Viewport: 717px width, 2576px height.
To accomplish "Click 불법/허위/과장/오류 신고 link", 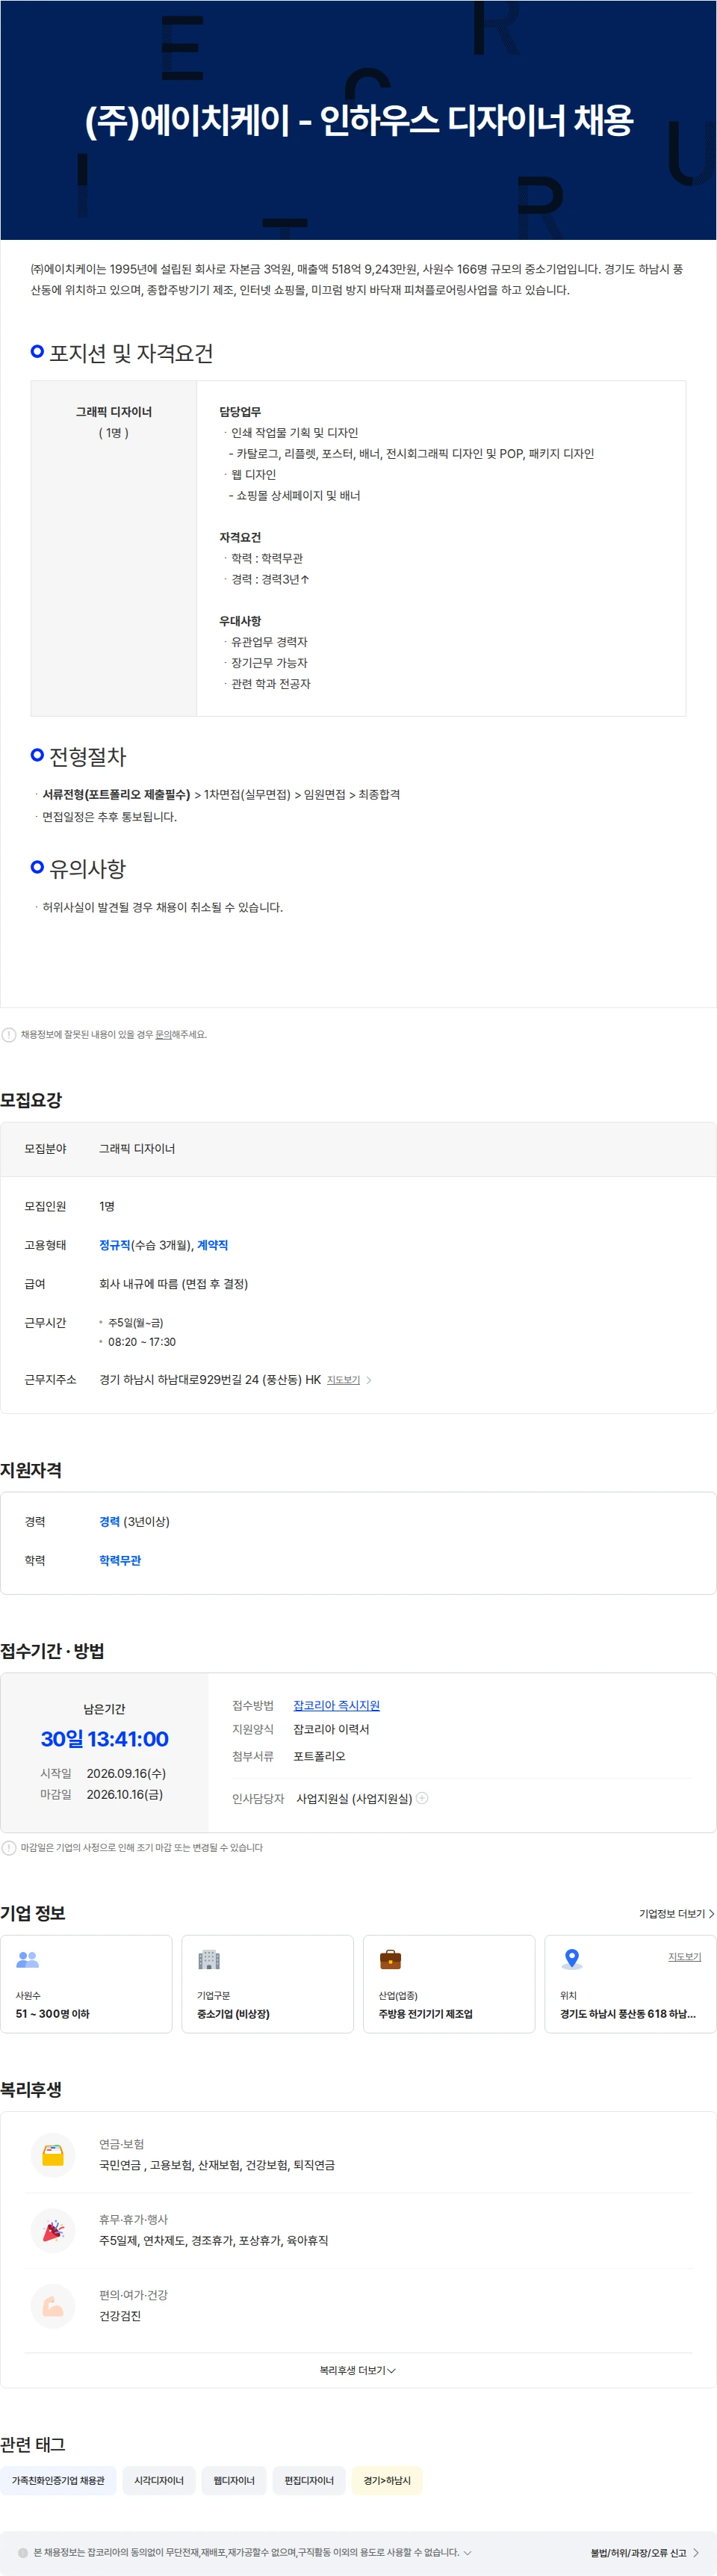I will point(644,2552).
